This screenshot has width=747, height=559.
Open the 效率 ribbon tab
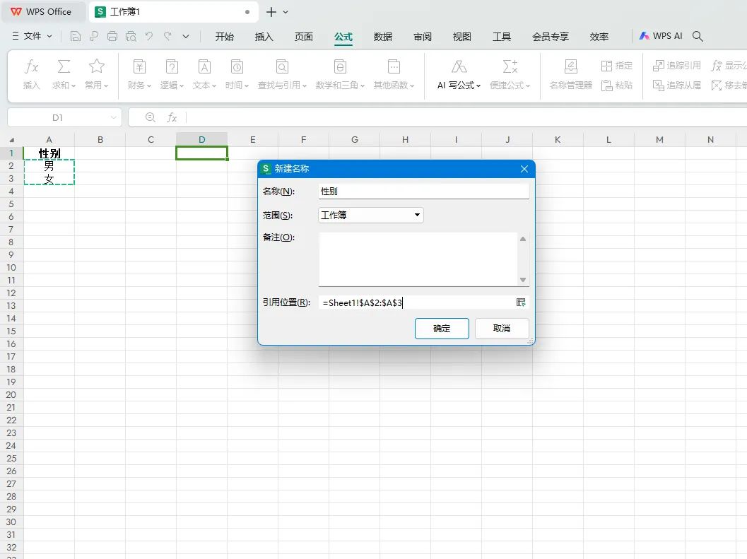[599, 37]
